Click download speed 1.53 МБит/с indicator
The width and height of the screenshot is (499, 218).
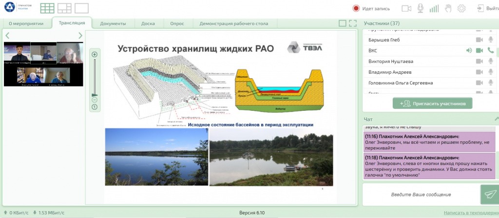48,213
